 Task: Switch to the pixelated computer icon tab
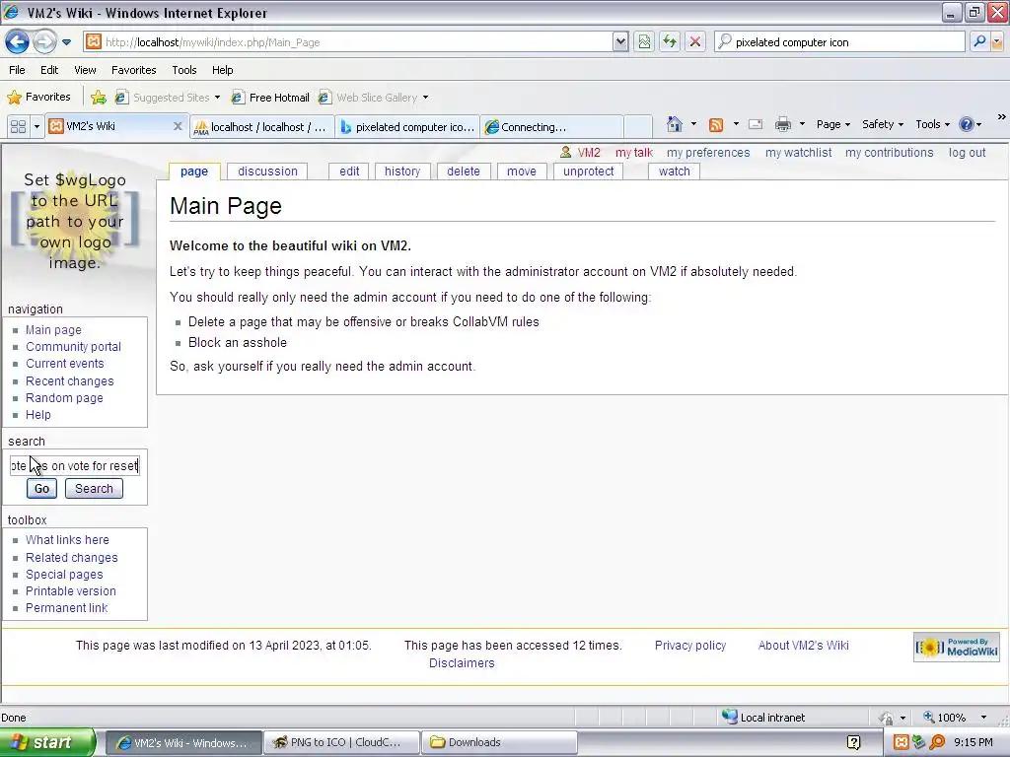(407, 127)
